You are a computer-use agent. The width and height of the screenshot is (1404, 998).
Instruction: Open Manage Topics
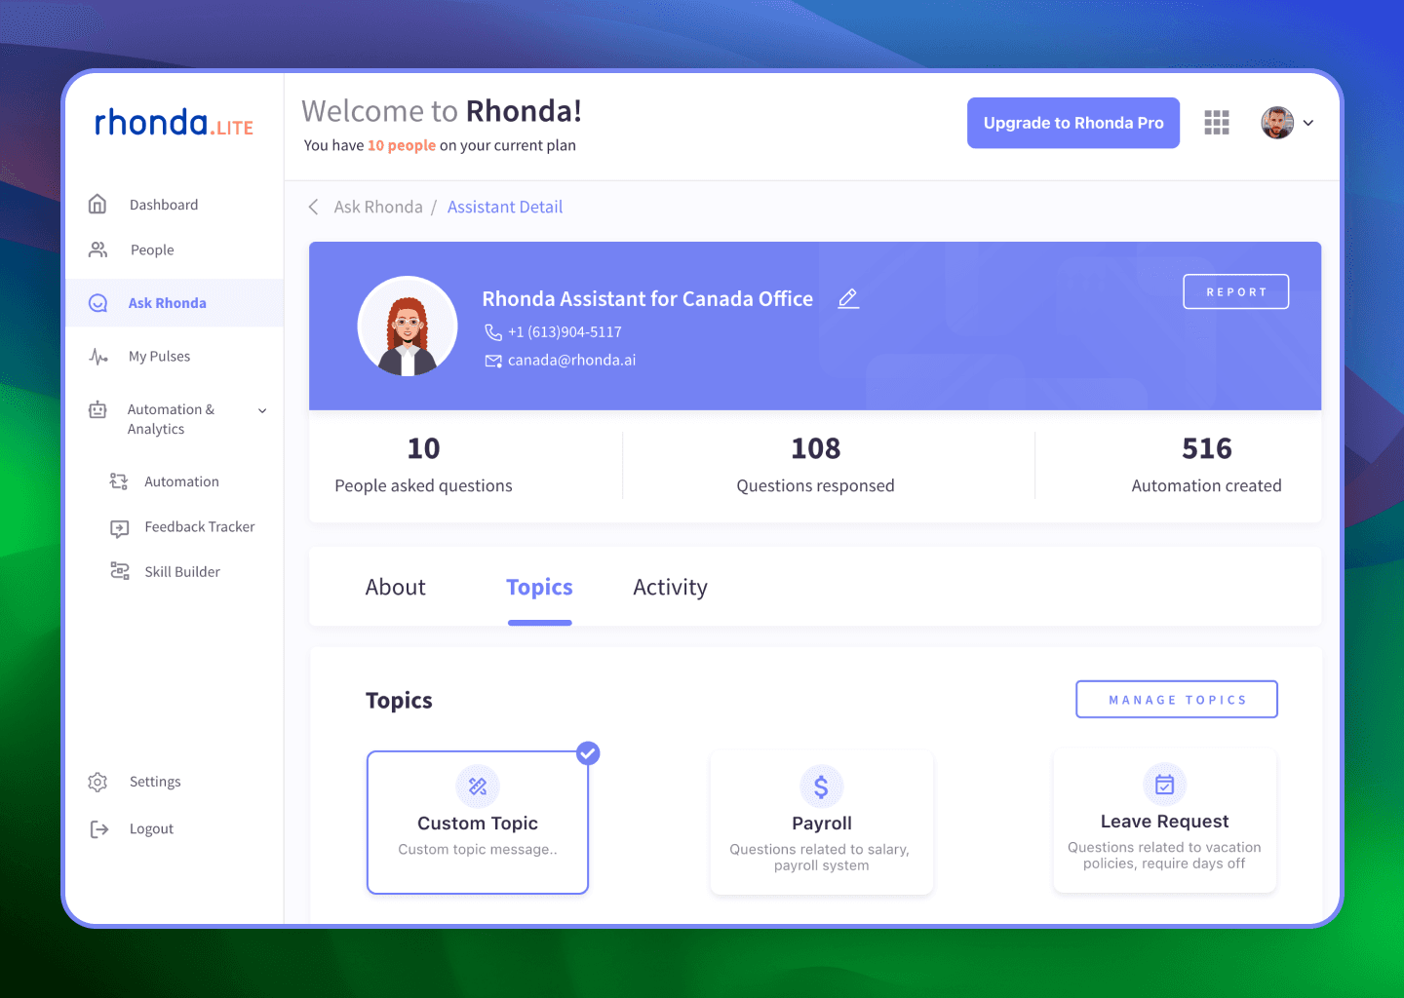point(1176,699)
